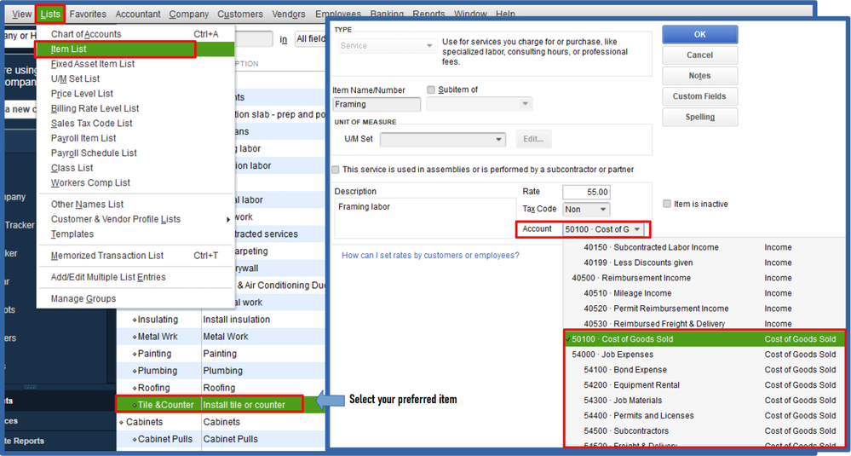Open Payroll Schedule List
This screenshot has width=851, height=456.
[x=135, y=153]
